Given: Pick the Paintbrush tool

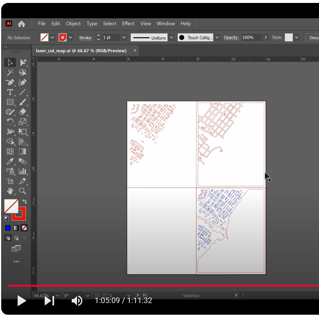Looking at the screenshot, I should (23, 102).
